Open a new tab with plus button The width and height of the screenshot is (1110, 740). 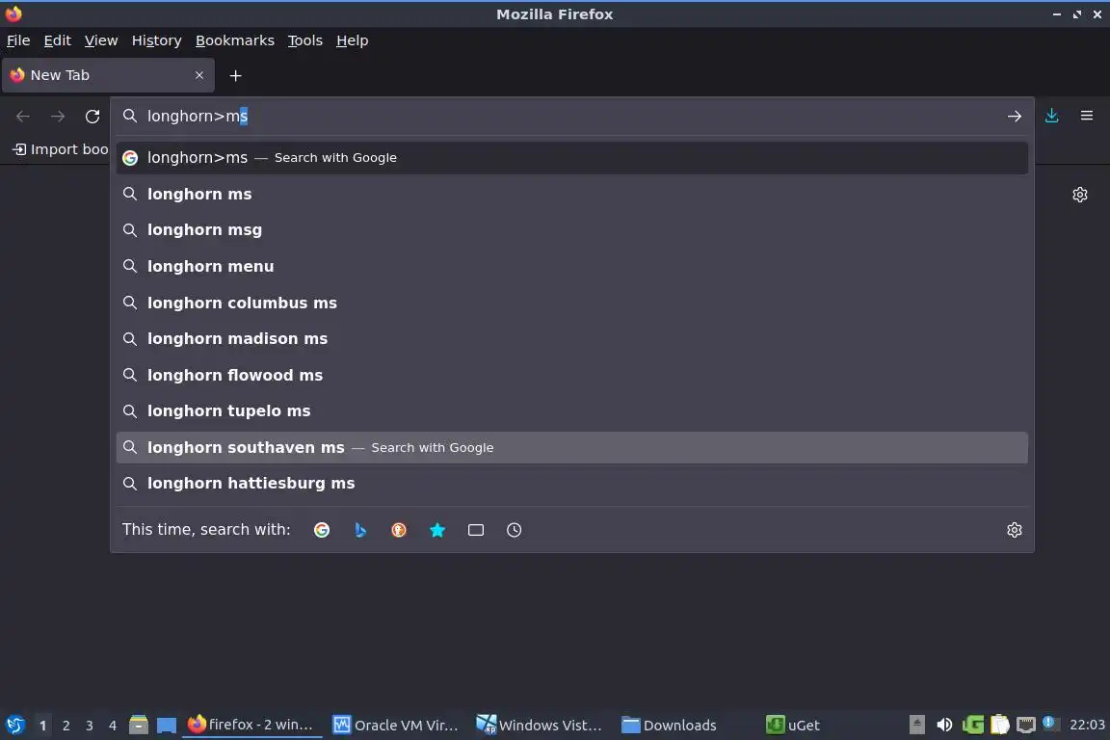coord(236,75)
